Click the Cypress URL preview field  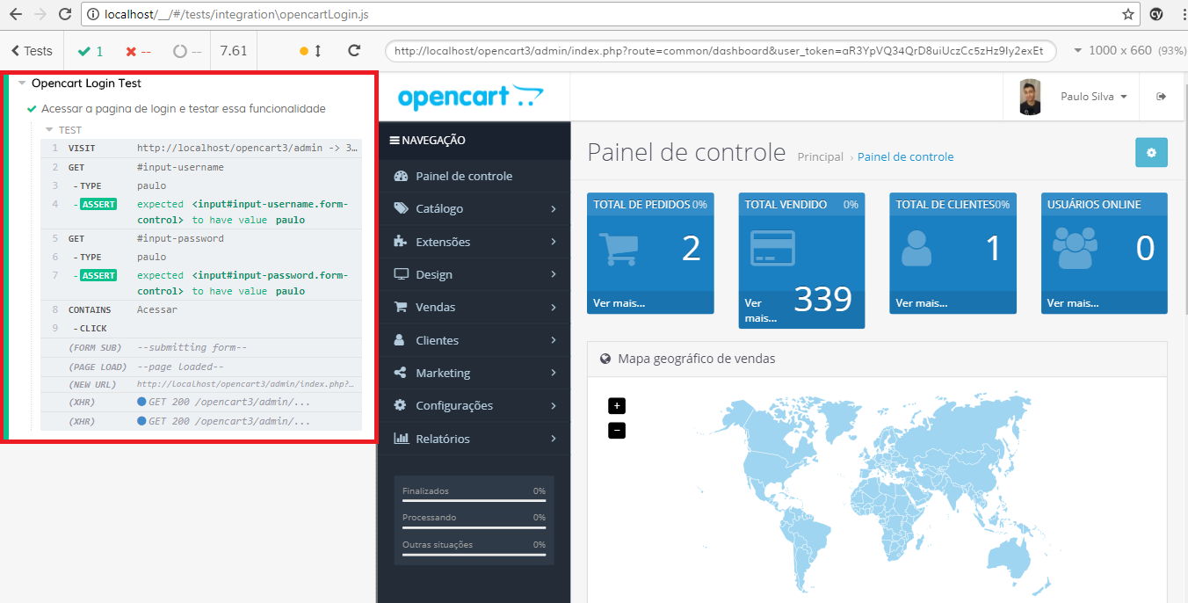tap(720, 51)
